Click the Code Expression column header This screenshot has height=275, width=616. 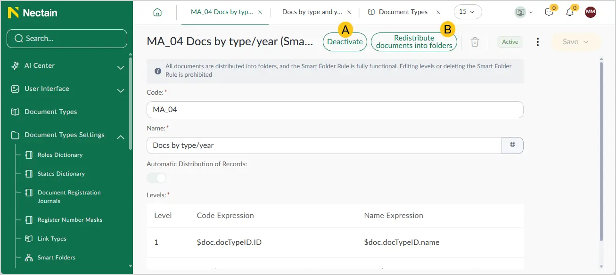[x=225, y=216]
